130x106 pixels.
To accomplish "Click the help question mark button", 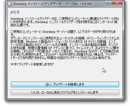I will (x=108, y=3).
